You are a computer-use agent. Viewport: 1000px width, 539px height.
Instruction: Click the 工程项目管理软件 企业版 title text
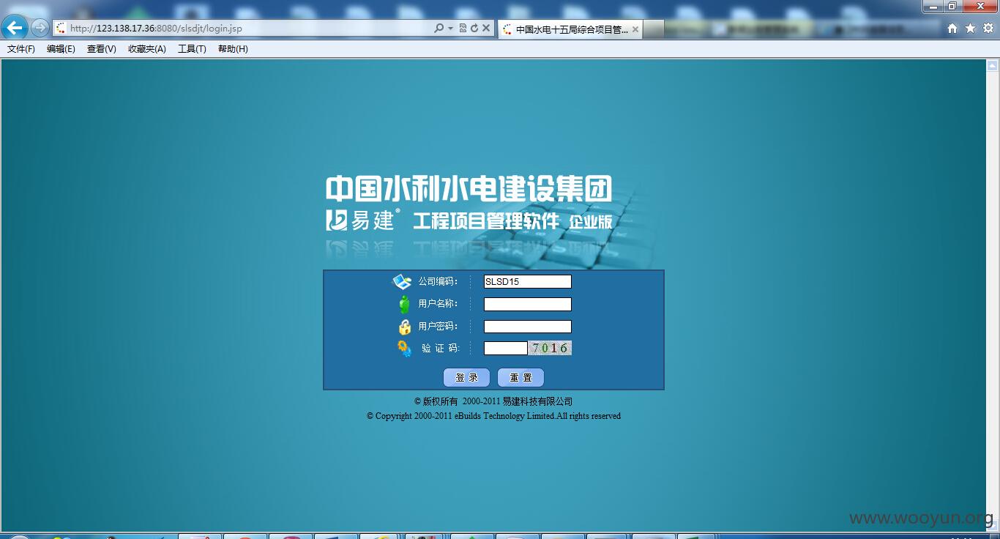pos(512,220)
